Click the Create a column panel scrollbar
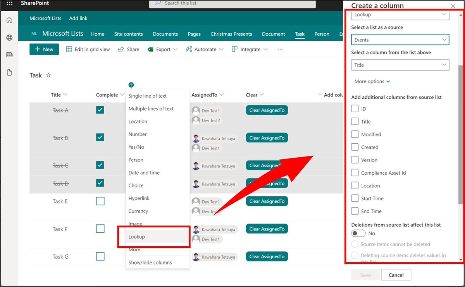The height and width of the screenshot is (287, 465). tap(461, 135)
